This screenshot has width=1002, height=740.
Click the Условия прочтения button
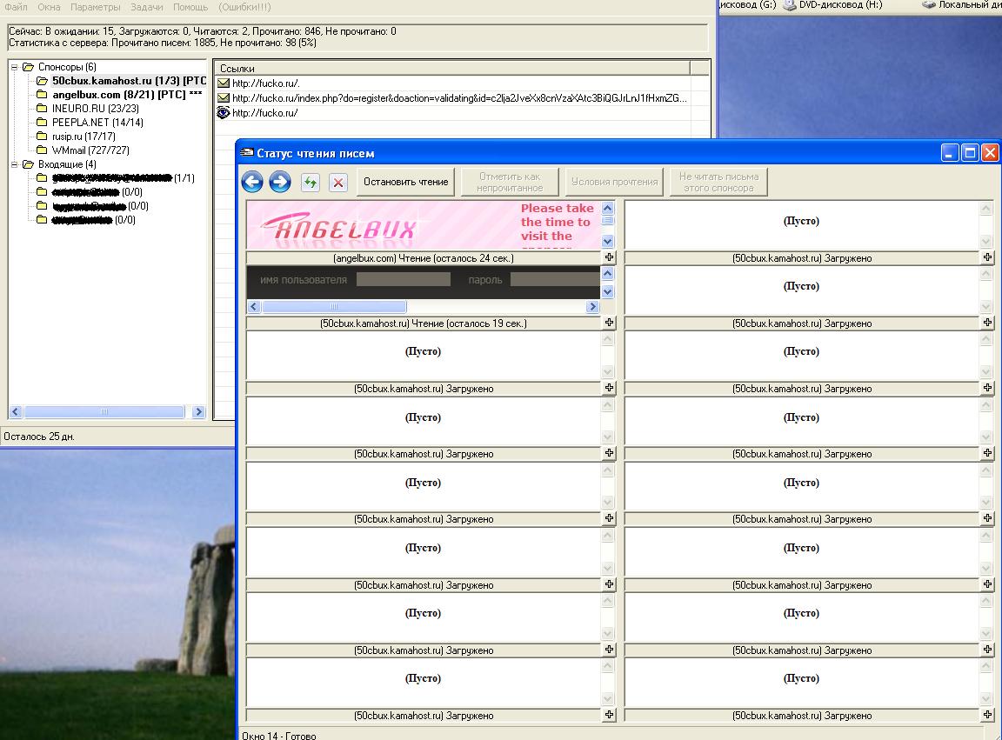point(614,182)
